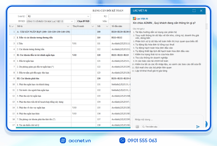
Task: Click formula cell R121+R122+R123
Action: (x=120, y=55)
